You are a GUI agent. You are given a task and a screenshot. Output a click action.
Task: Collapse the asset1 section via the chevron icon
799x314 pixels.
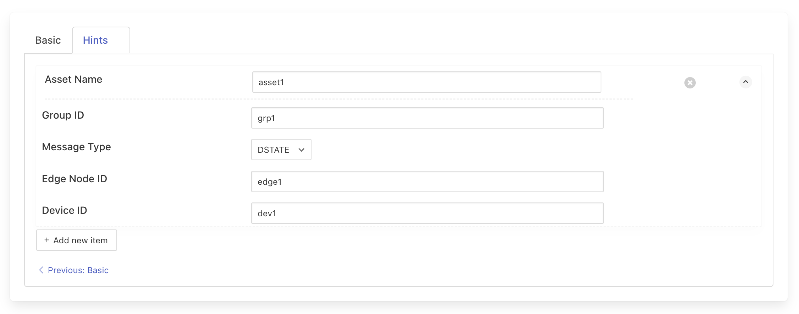(746, 82)
